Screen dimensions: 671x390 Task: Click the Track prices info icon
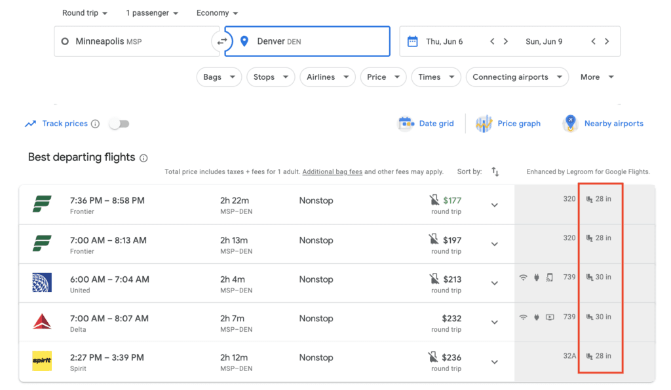point(96,124)
